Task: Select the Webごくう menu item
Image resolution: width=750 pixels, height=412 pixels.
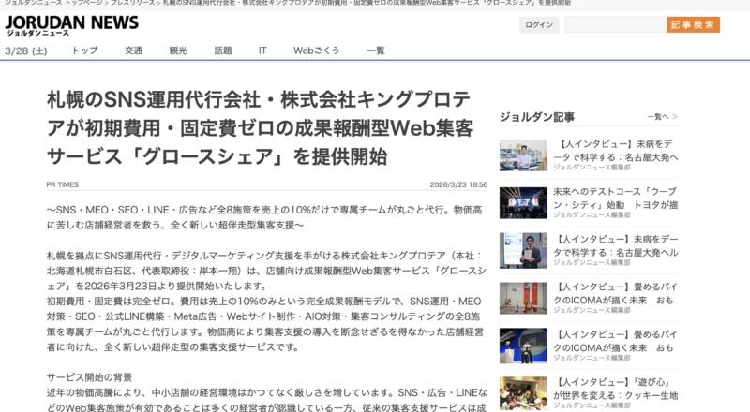Action: pos(317,51)
